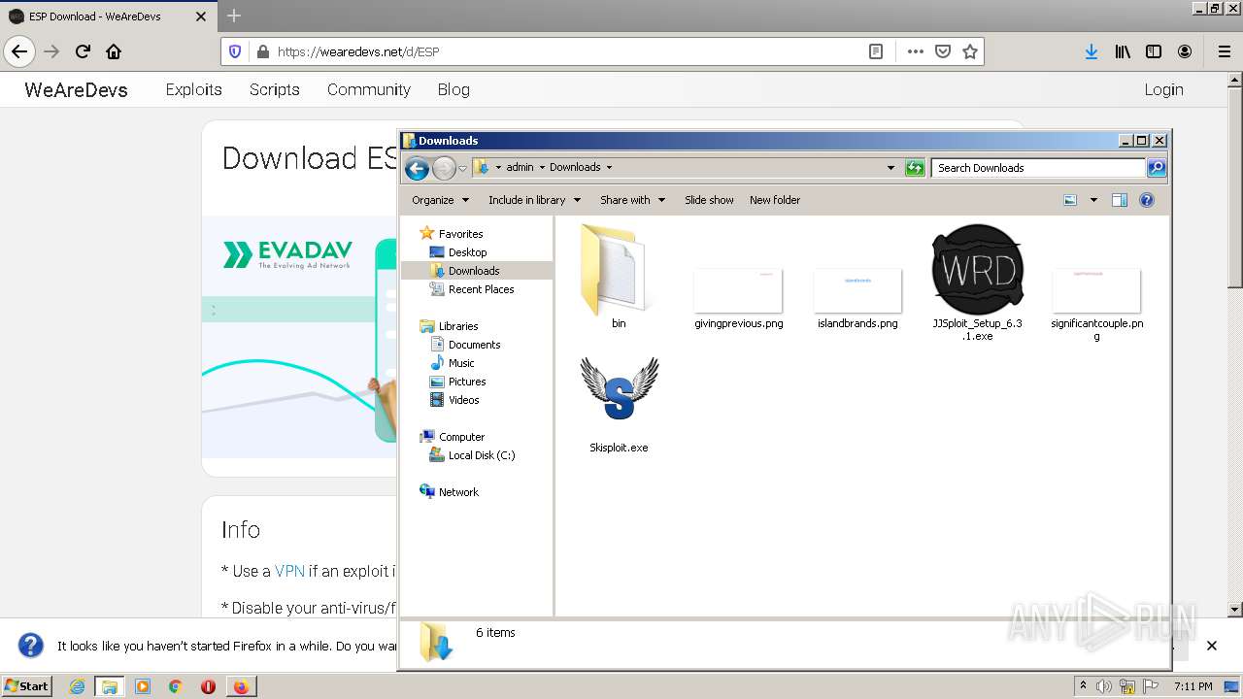Click Login on WeAreDevs
The width and height of the screenshot is (1243, 699).
click(1163, 89)
